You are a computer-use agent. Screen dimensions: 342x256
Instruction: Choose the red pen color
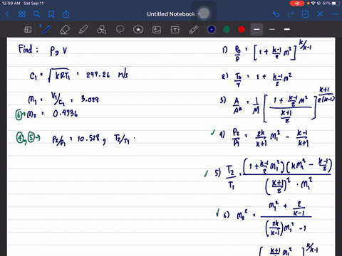(242, 29)
